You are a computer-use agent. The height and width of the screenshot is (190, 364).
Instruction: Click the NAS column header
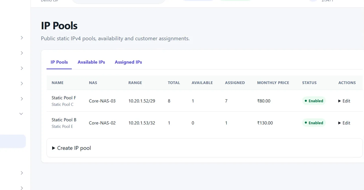(x=93, y=83)
